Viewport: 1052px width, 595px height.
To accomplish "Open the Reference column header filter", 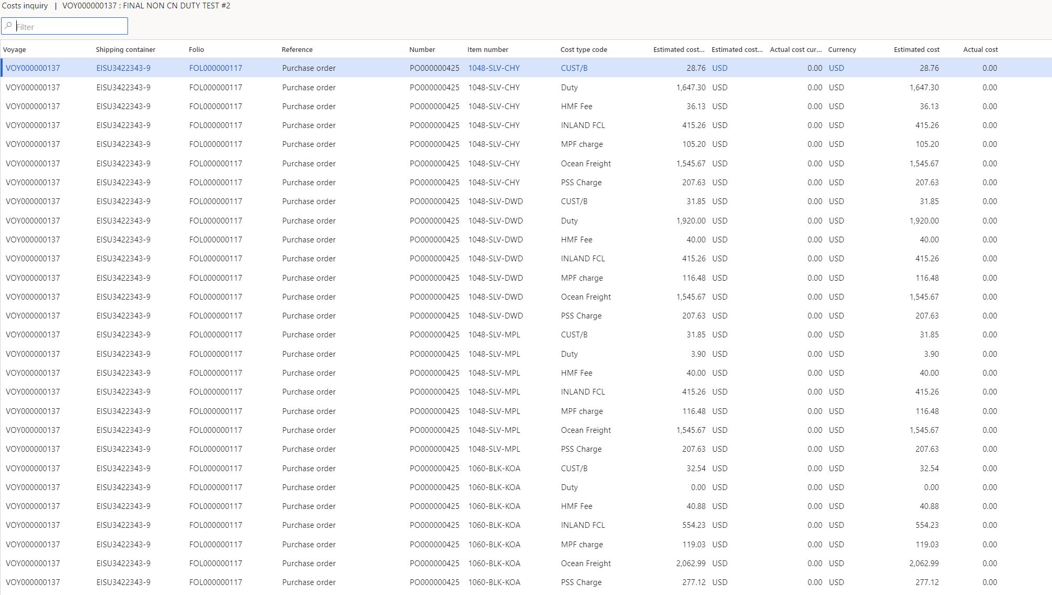I will tap(297, 49).
